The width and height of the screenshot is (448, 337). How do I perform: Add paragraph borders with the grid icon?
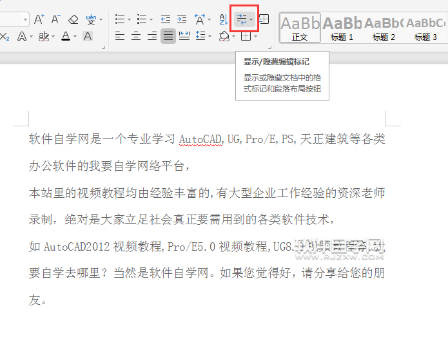click(246, 36)
